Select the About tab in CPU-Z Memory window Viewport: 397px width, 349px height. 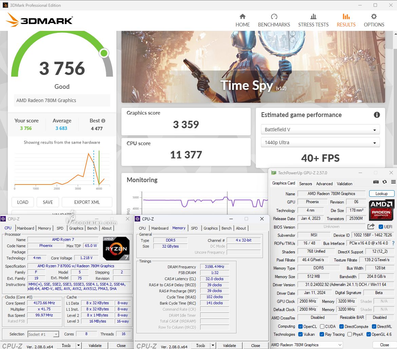241,228
